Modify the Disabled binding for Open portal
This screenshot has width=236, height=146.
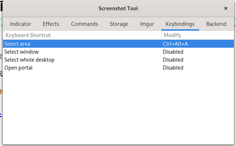pyautogui.click(x=173, y=68)
